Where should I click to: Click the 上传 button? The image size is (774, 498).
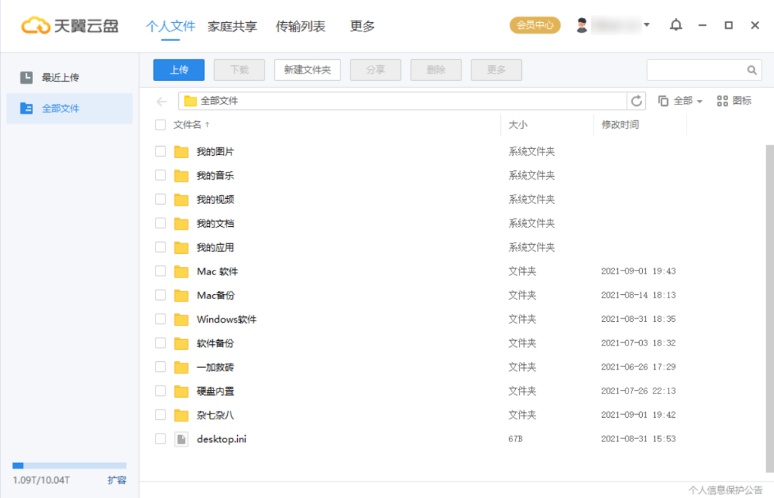coord(178,69)
